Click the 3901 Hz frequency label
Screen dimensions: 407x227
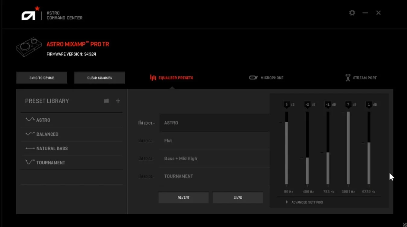click(348, 192)
